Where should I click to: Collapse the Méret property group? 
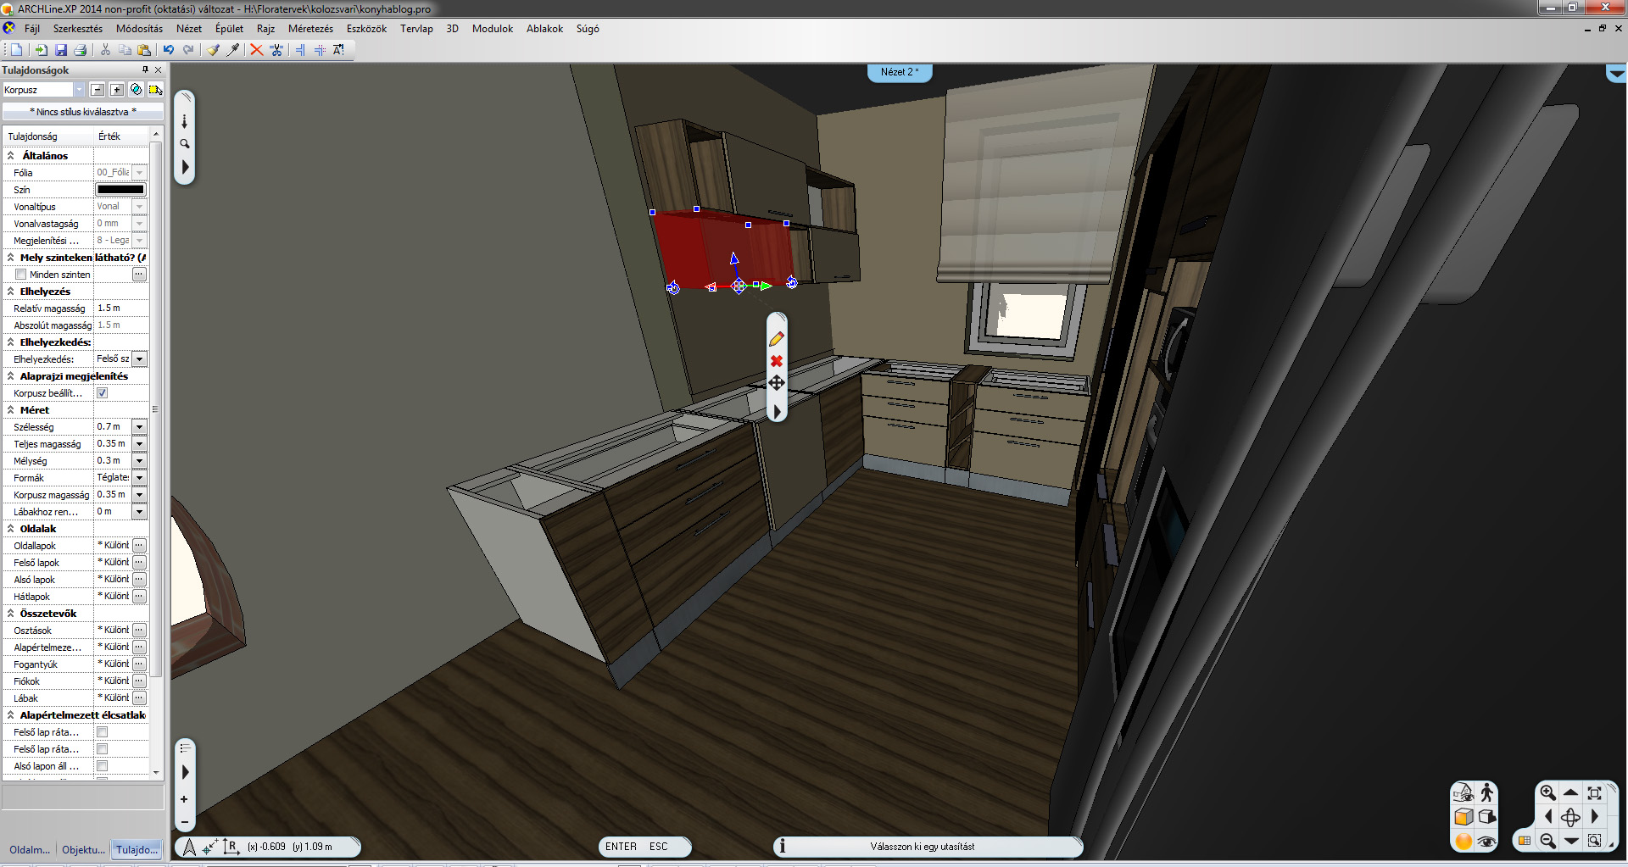(x=11, y=410)
